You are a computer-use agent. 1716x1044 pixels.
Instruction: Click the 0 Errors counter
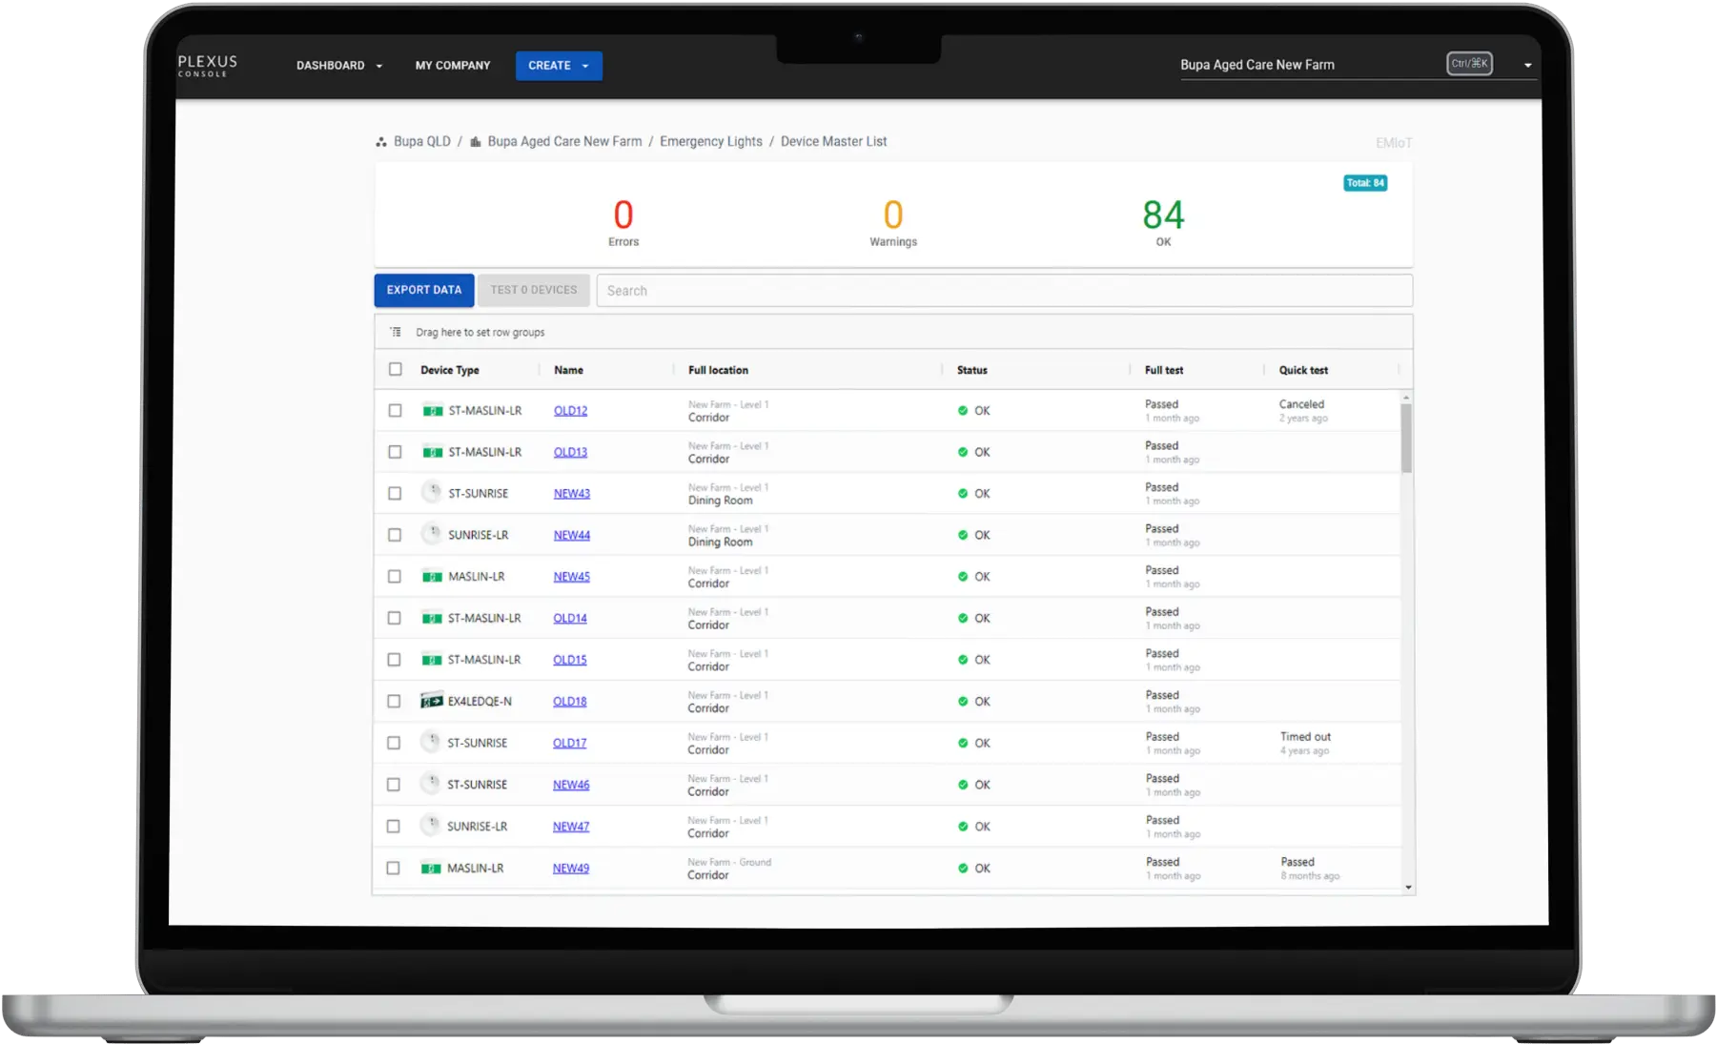[623, 222]
